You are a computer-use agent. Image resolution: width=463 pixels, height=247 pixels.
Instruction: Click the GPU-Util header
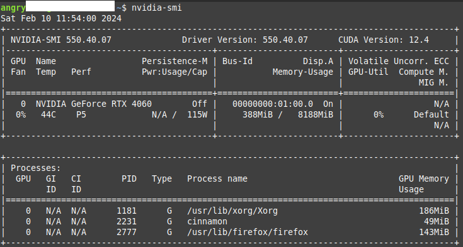point(369,72)
